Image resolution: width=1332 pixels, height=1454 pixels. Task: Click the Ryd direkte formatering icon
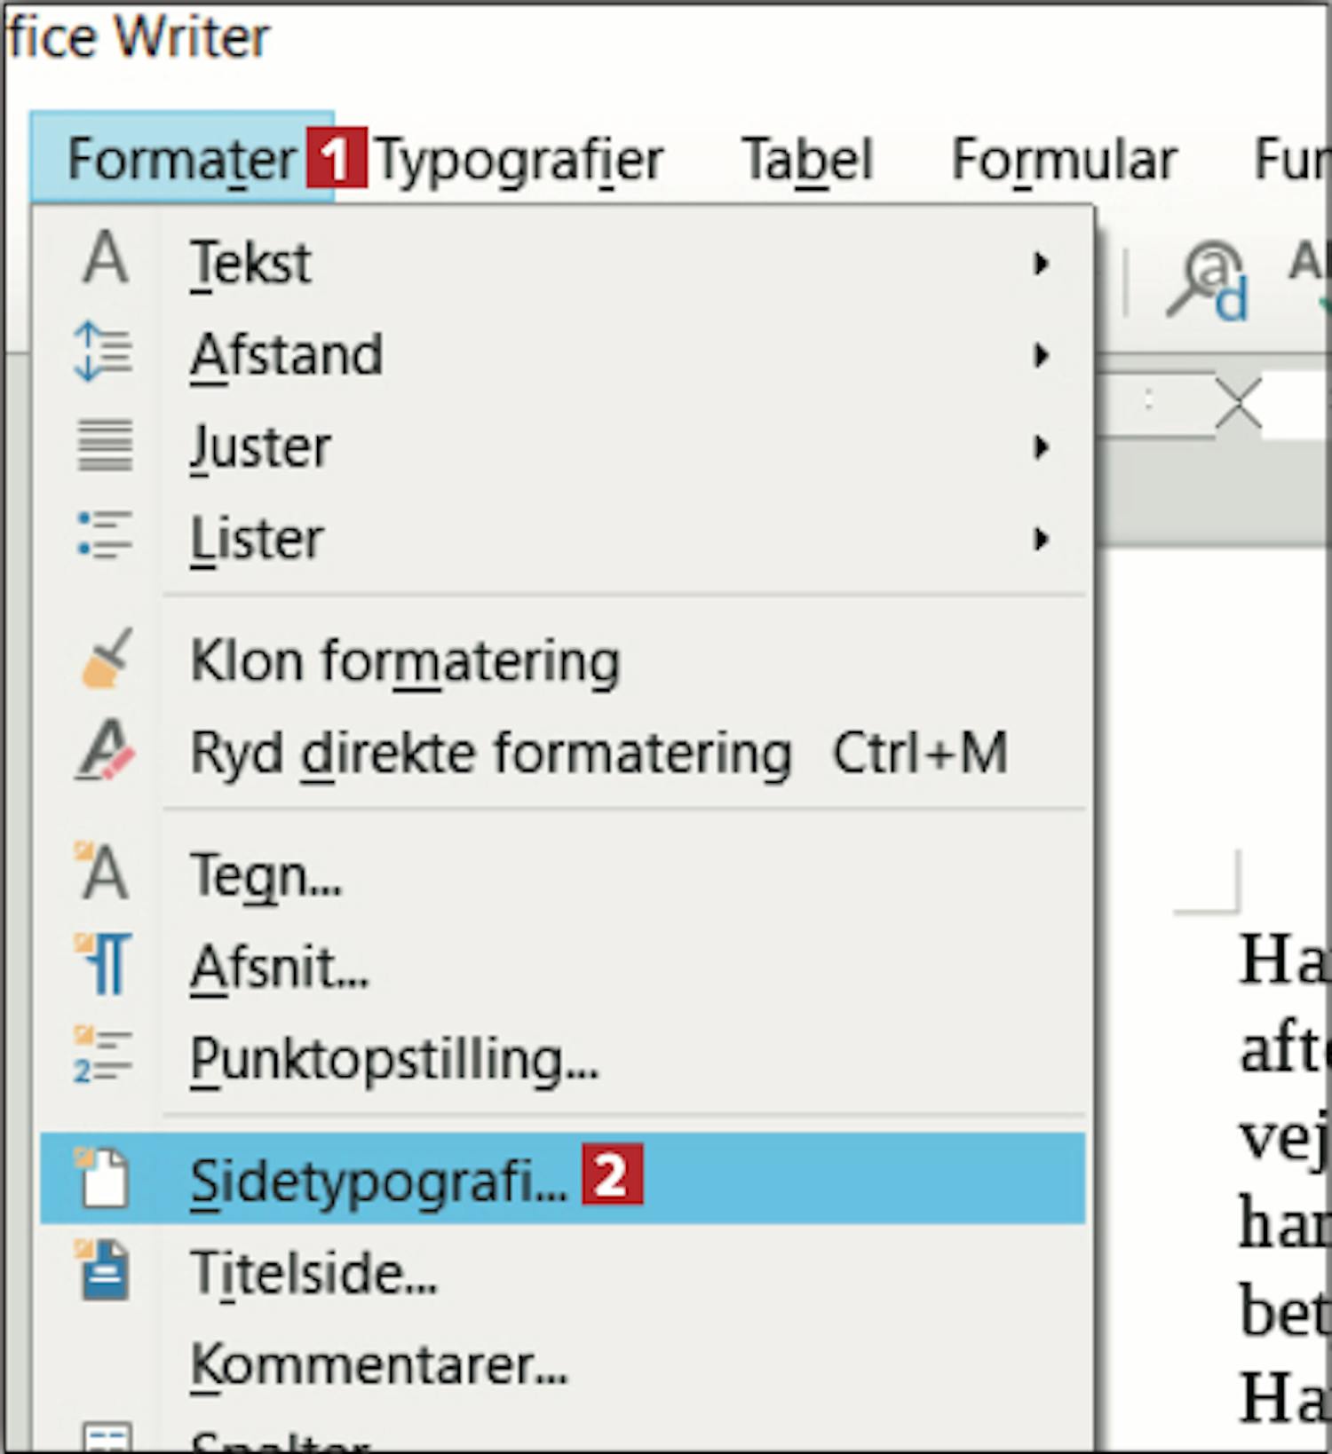[106, 751]
